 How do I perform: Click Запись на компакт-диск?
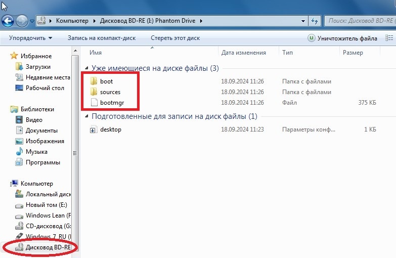(x=102, y=38)
